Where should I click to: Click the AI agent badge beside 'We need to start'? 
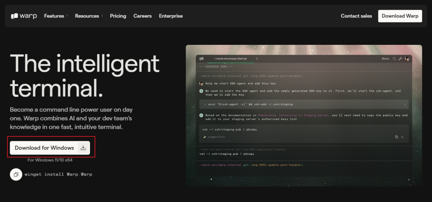coord(201,91)
